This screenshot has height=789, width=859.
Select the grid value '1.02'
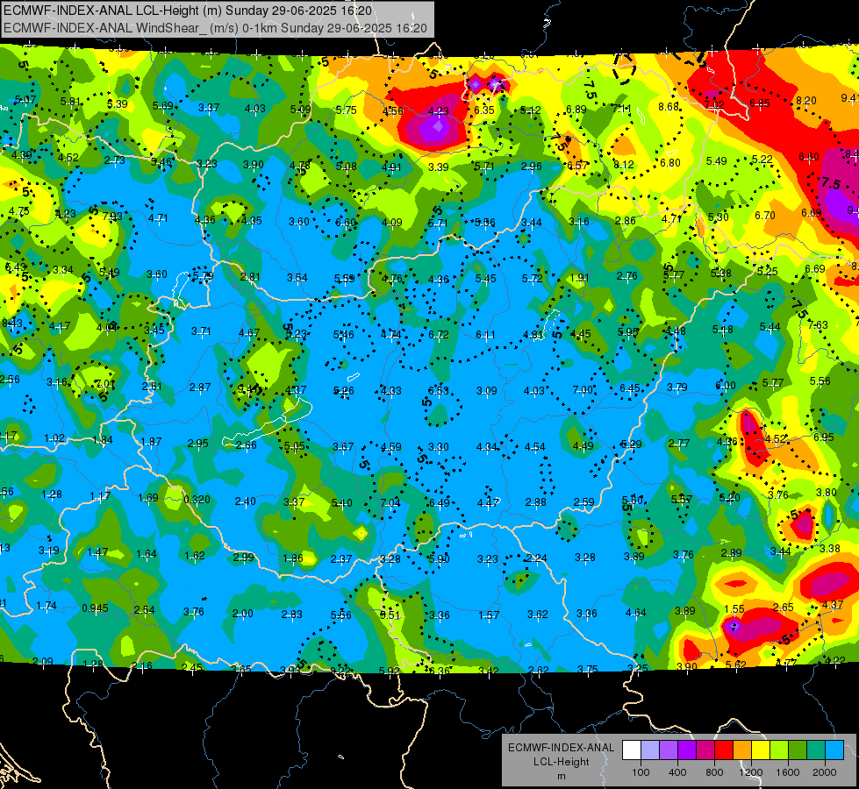[54, 438]
